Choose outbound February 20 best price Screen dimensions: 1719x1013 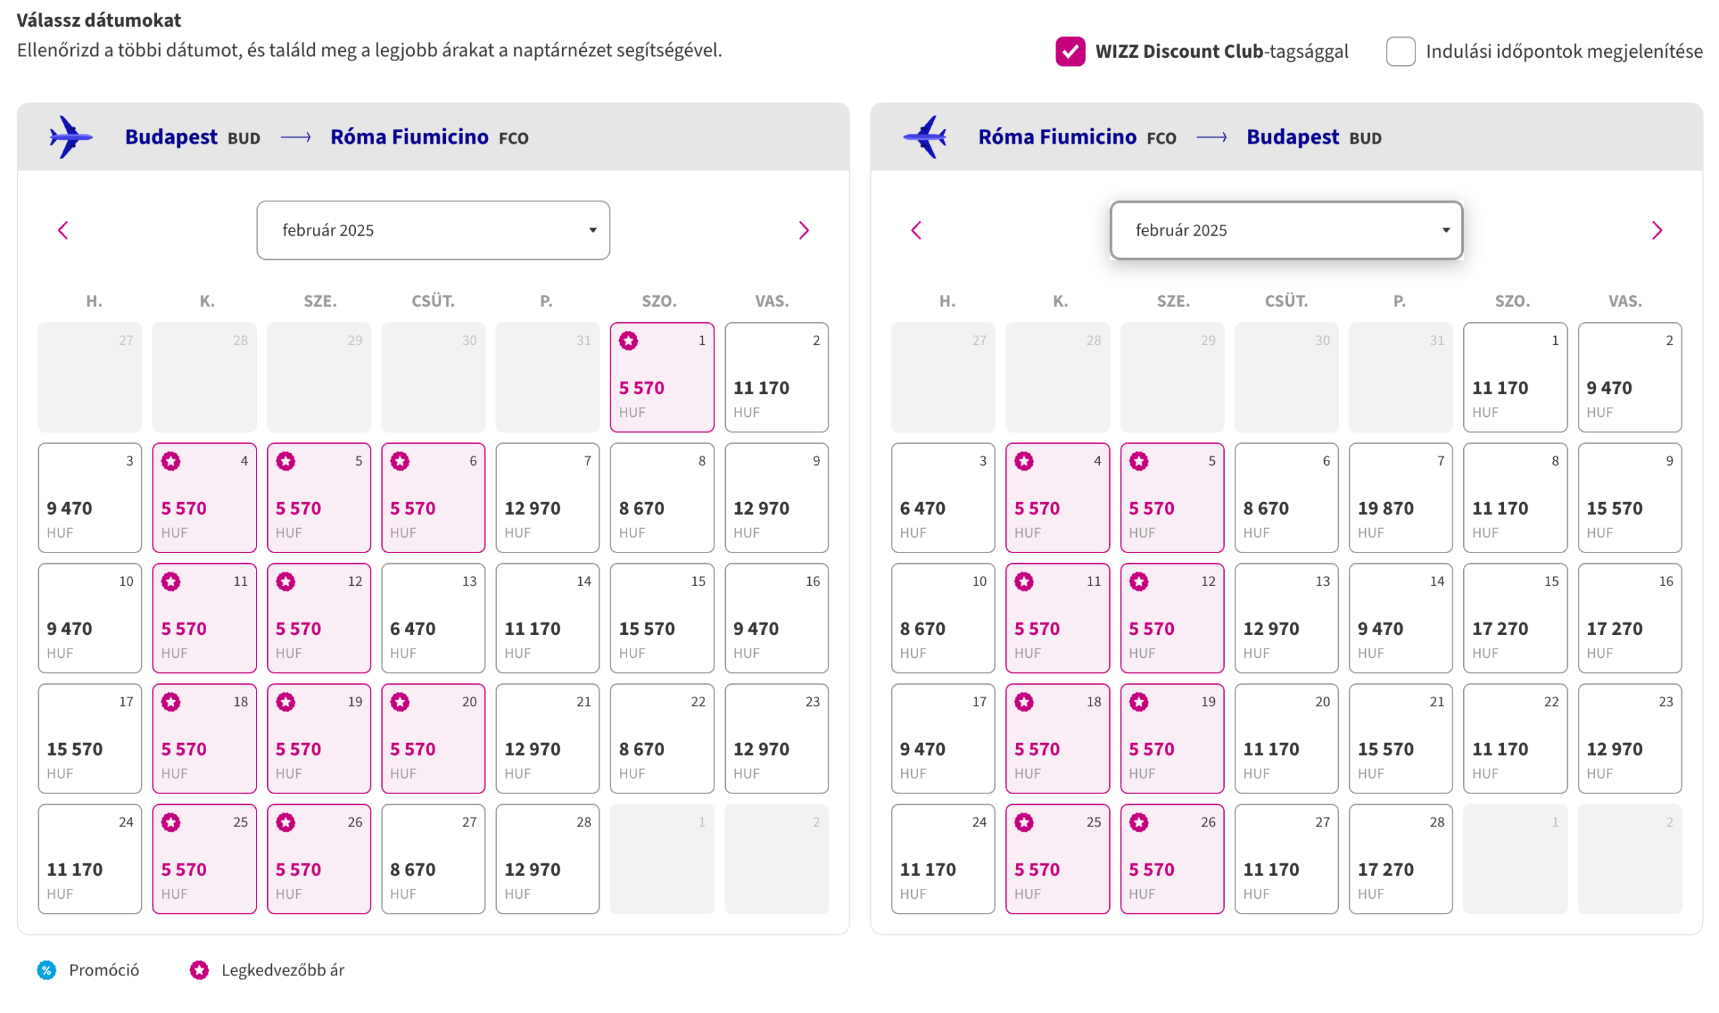(433, 738)
